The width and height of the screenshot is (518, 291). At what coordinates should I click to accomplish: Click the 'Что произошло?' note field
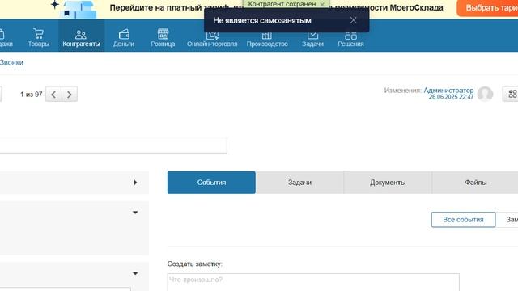pos(313,282)
